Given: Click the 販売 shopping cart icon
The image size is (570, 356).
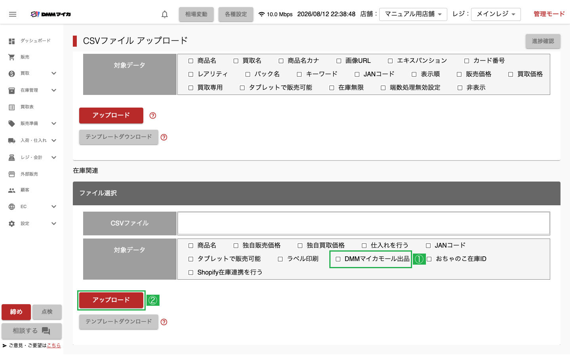Looking at the screenshot, I should point(12,57).
